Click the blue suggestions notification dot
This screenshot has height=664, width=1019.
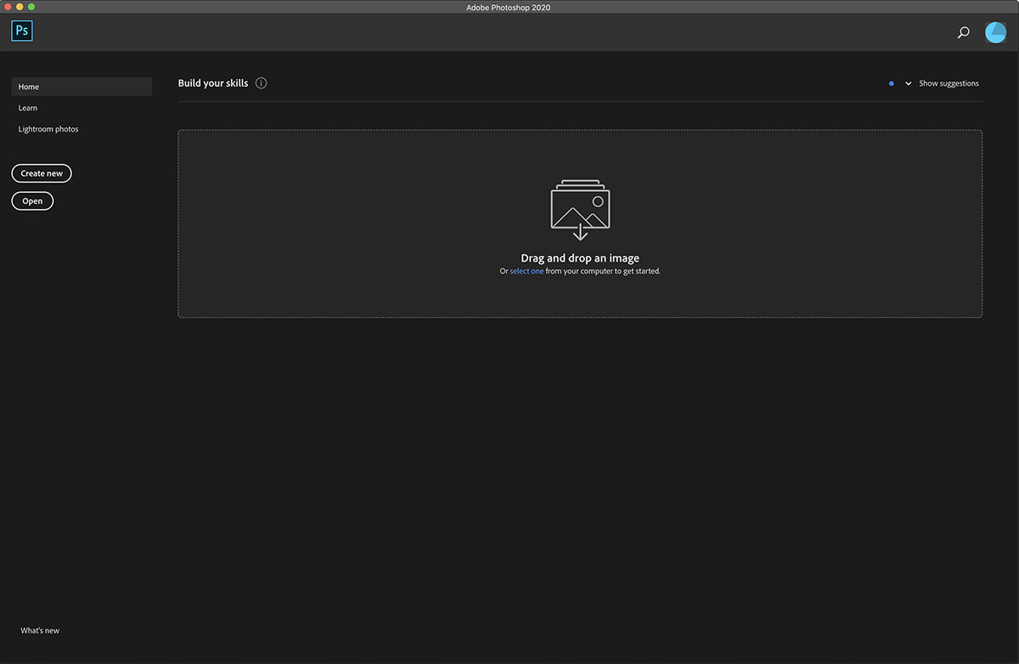tap(891, 84)
